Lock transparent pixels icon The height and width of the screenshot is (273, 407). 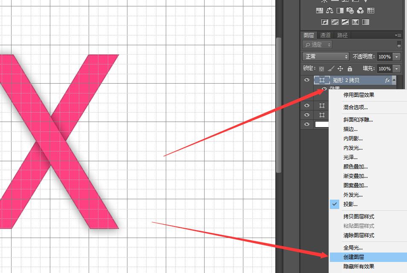321,69
